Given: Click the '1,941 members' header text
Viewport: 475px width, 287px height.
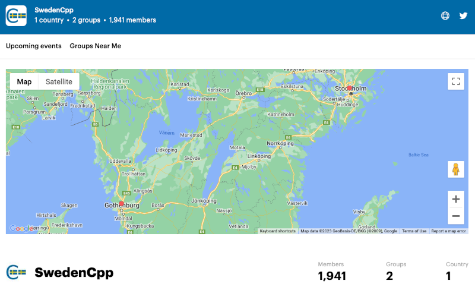Looking at the screenshot, I should point(132,20).
